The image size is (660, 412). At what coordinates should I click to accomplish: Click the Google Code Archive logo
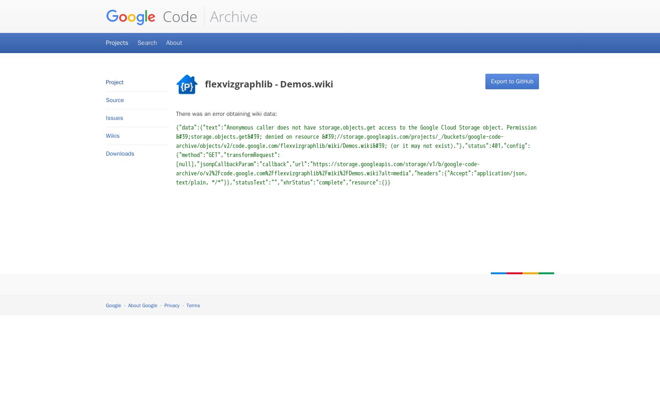coord(181,17)
